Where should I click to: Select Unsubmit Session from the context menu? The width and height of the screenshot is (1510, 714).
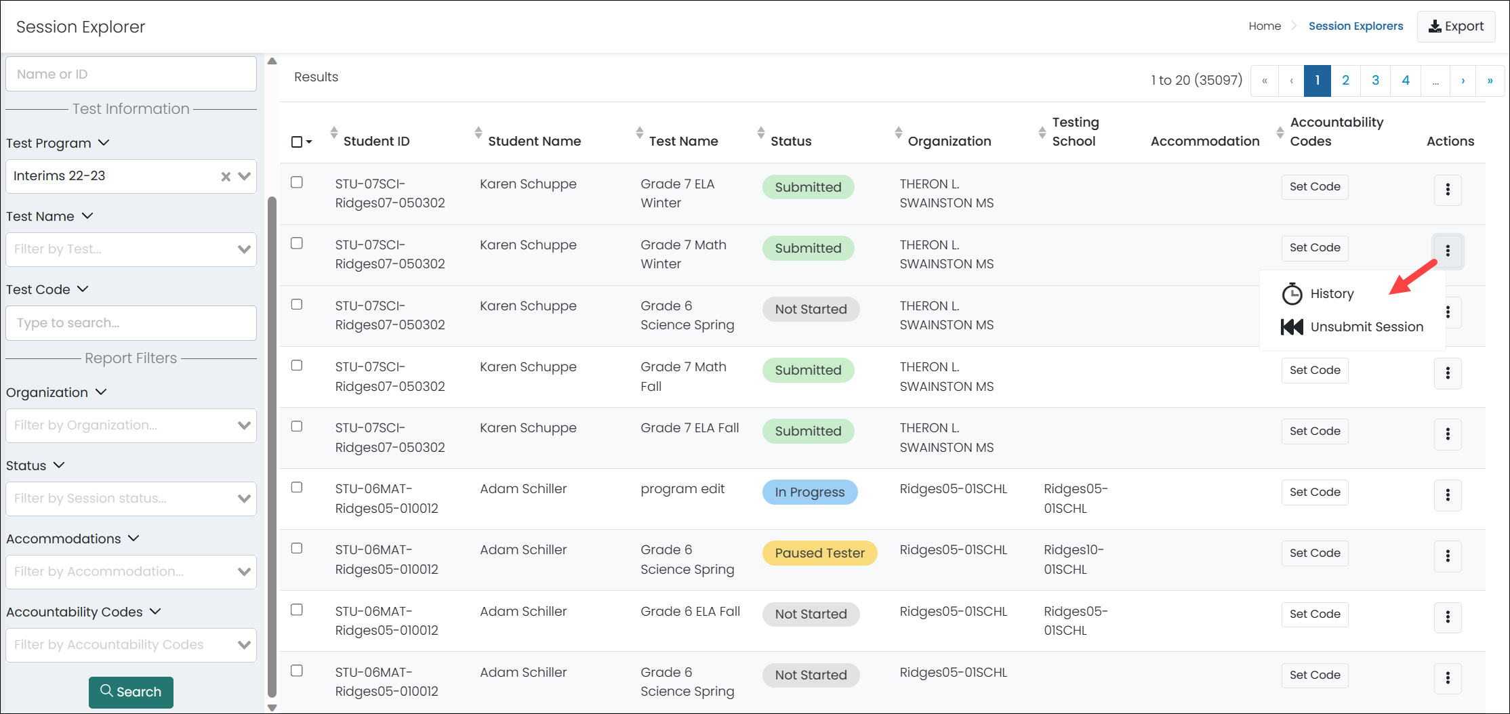tap(1366, 327)
